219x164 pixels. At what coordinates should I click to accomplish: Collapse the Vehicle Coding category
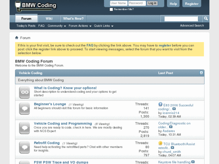(201, 73)
